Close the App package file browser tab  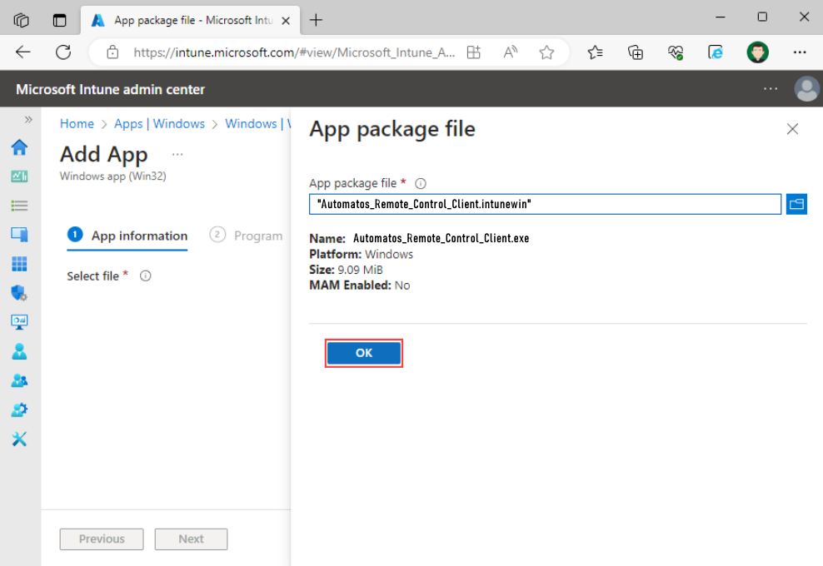(x=286, y=21)
